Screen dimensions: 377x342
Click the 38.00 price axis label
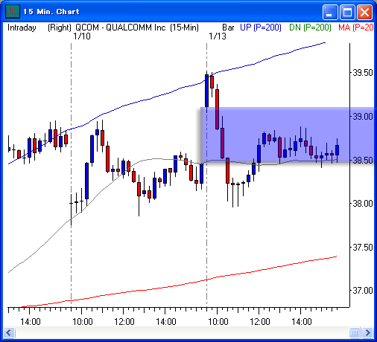click(x=363, y=204)
